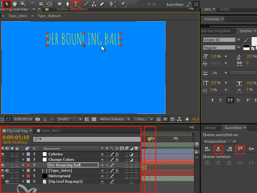Click the timeline current time 0:00:05:18
The height and width of the screenshot is (193, 257).
pyautogui.click(x=16, y=137)
